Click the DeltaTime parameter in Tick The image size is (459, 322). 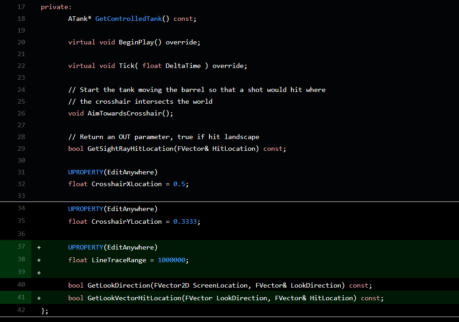click(x=183, y=66)
